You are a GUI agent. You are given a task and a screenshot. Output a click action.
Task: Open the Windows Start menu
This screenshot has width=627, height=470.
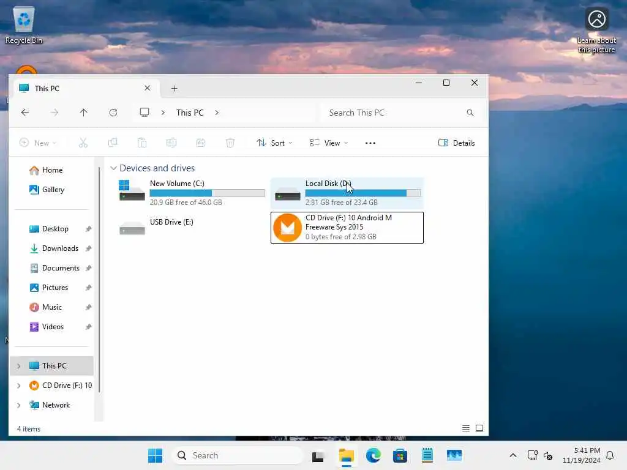point(155,455)
